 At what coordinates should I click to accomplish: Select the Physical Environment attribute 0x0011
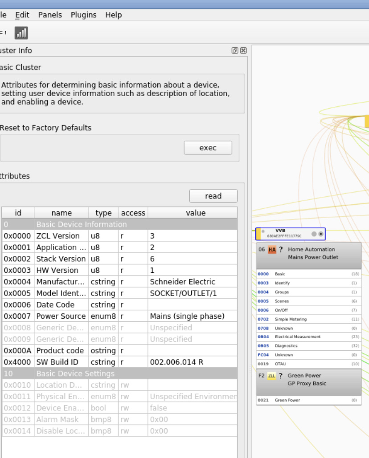click(x=119, y=397)
